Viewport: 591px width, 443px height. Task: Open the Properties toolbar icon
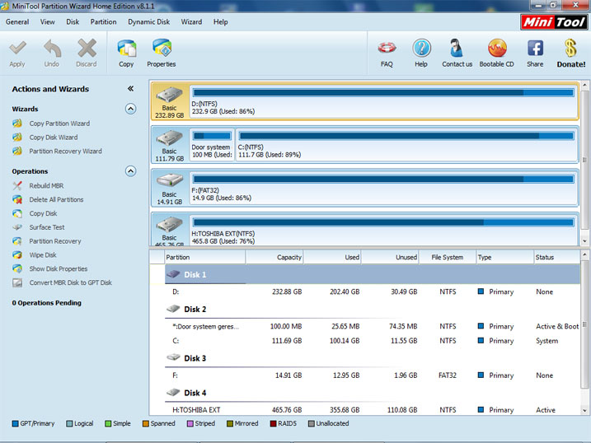click(162, 49)
